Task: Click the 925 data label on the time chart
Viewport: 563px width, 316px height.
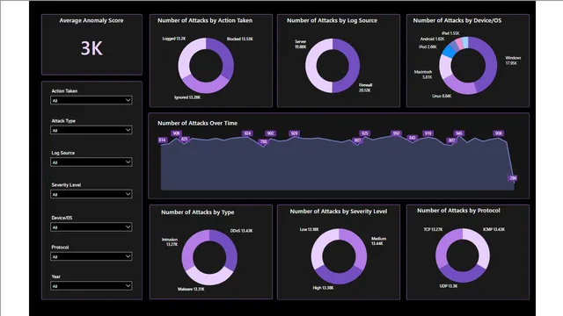Action: pyautogui.click(x=365, y=133)
